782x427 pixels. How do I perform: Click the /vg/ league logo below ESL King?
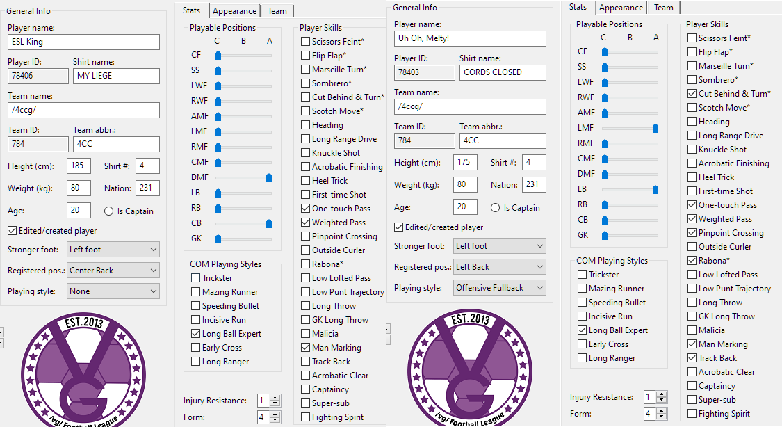[x=83, y=370]
